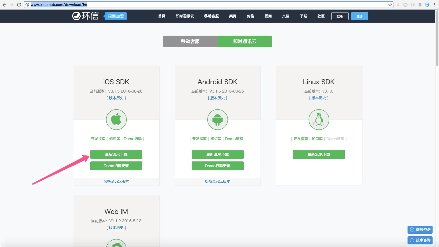Click the blue shield extension icon
Screen dimensions: 439x247
(x=427, y=5)
